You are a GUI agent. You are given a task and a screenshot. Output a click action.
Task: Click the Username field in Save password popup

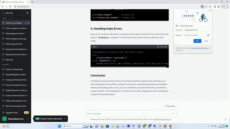[197, 30]
